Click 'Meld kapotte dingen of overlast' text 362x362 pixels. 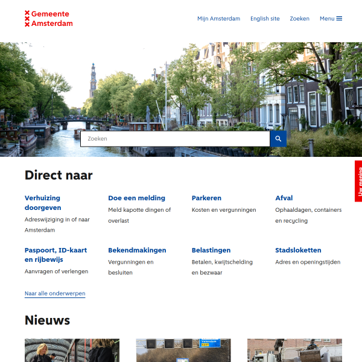point(139,215)
